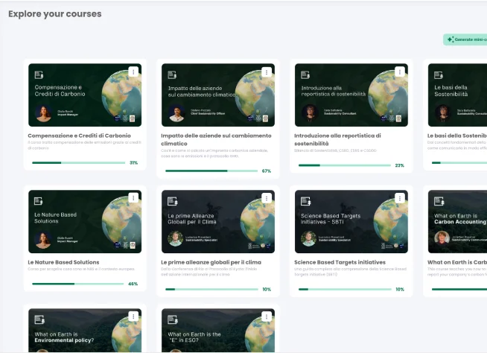Click the 67% progress label
This screenshot has width=487, height=353.
[267, 171]
